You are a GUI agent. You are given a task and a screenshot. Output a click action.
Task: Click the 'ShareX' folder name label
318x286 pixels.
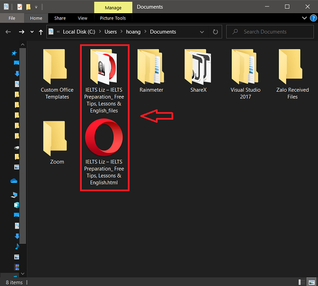tap(199, 90)
